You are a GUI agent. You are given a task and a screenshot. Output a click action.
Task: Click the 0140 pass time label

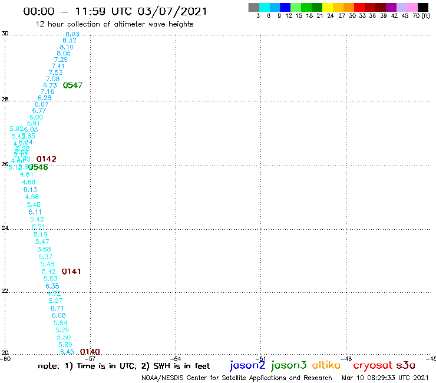[90, 352]
